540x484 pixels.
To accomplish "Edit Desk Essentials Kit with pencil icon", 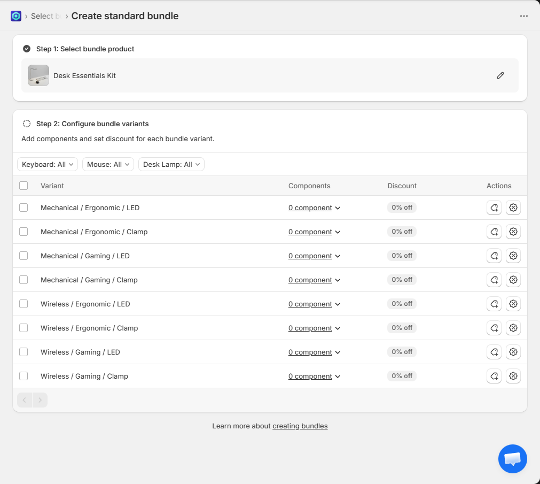I will [x=500, y=75].
